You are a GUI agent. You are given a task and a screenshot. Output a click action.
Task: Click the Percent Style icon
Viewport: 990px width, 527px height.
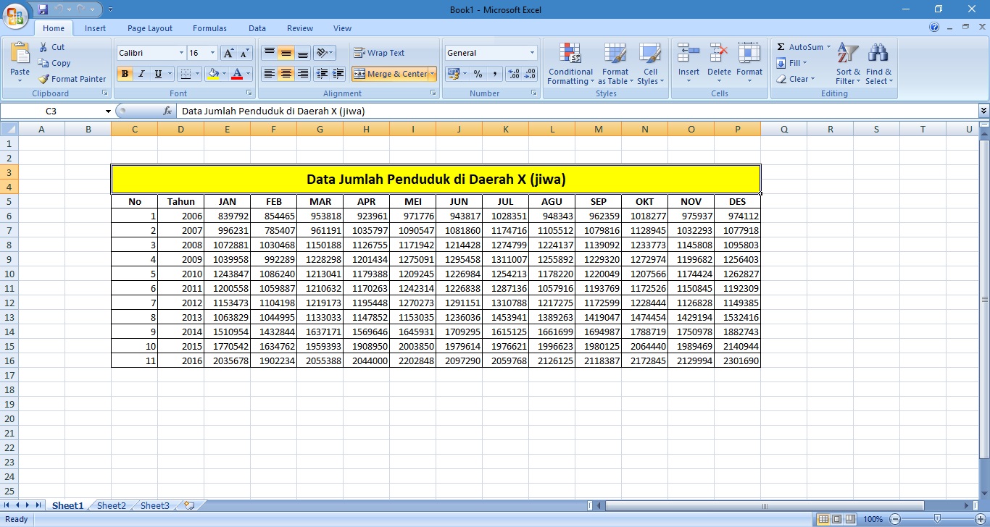[478, 74]
